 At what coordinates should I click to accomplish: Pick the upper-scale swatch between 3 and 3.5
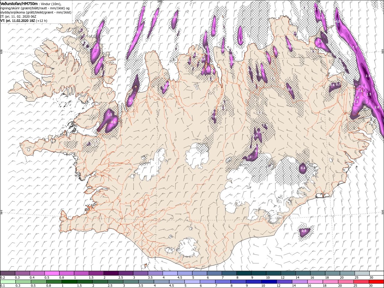[140, 273]
